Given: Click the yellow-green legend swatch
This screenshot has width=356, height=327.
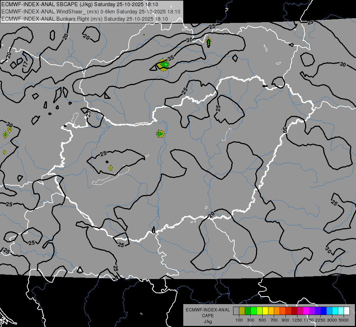Looking at the screenshot, I should [260, 311].
